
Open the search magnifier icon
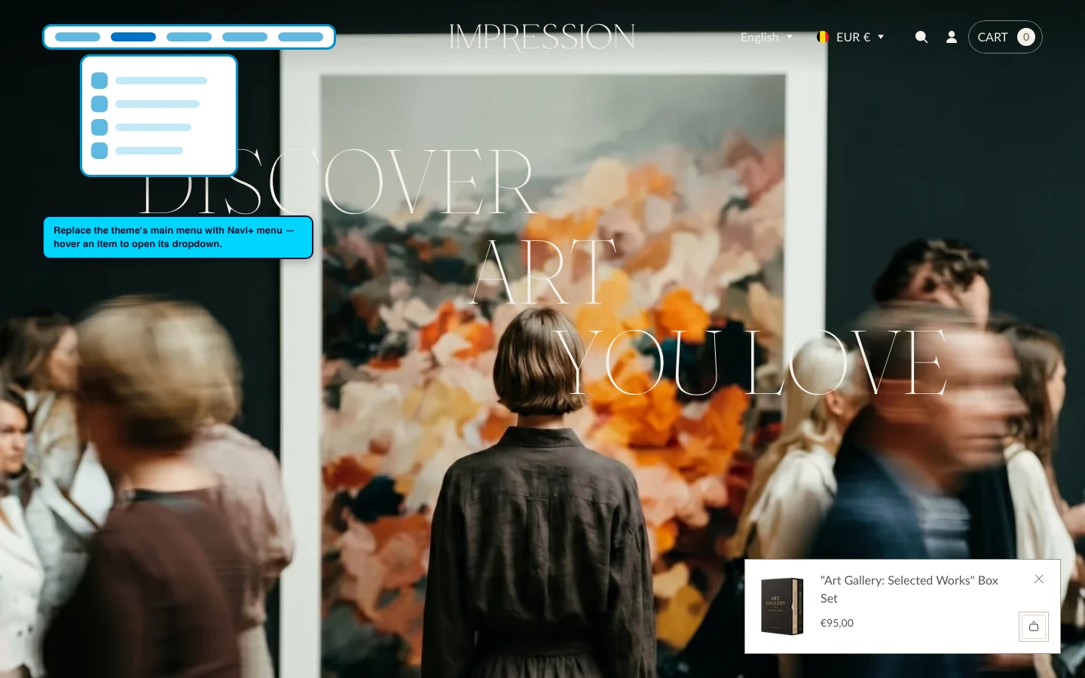click(921, 37)
